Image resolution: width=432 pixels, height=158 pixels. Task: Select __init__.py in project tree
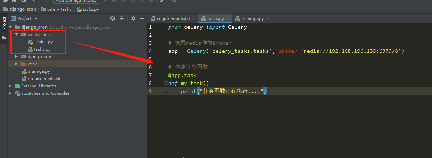tap(43, 42)
